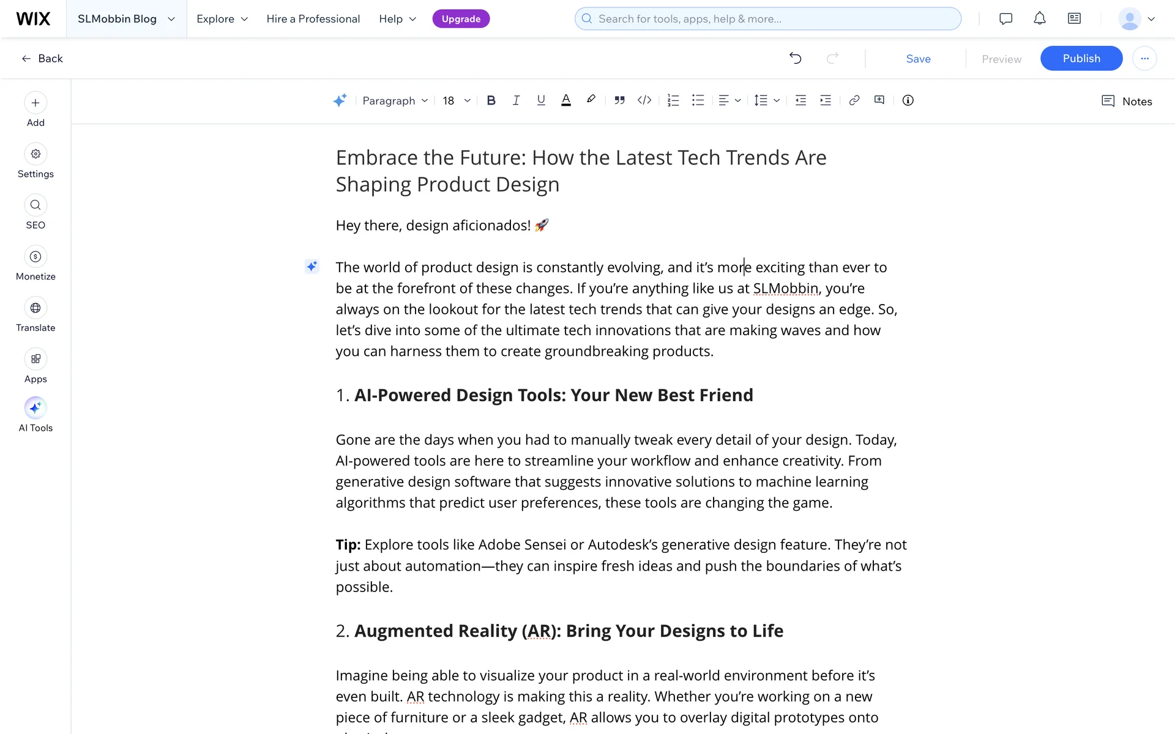This screenshot has width=1175, height=734.
Task: Toggle bold formatting
Action: (491, 100)
